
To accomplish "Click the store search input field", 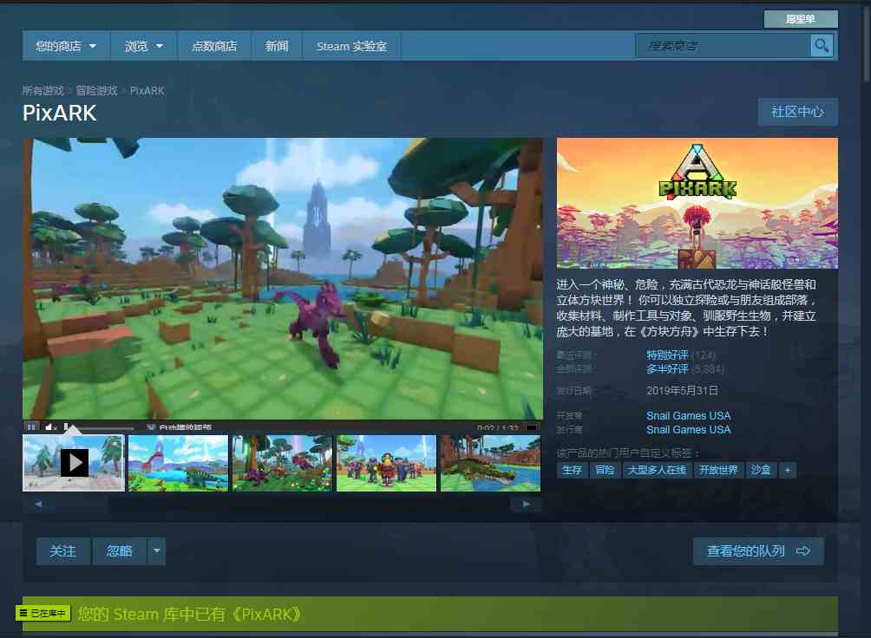I will pos(724,46).
